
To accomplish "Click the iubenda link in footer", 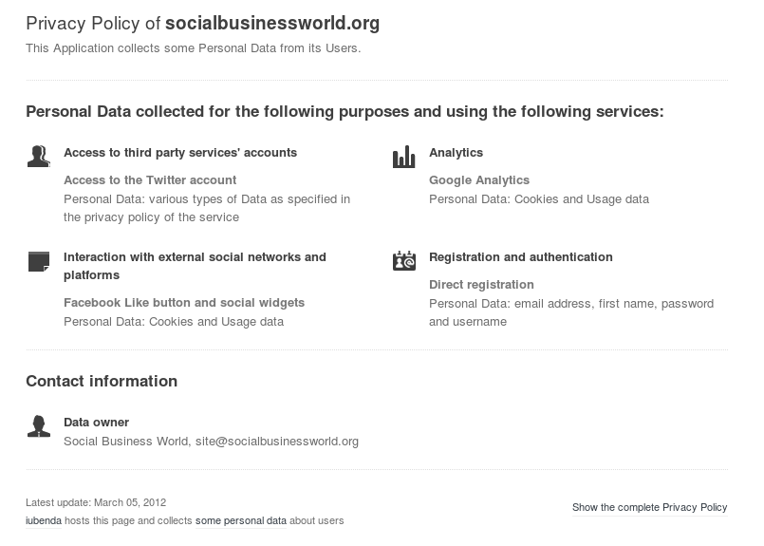I will [x=43, y=520].
